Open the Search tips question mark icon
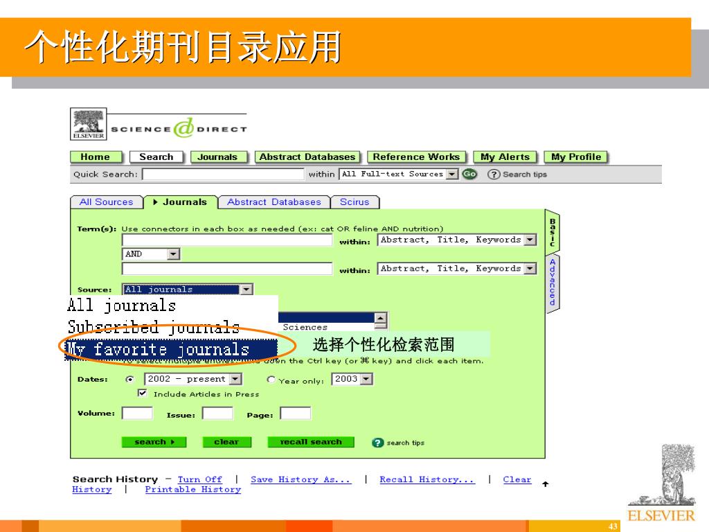 493,174
